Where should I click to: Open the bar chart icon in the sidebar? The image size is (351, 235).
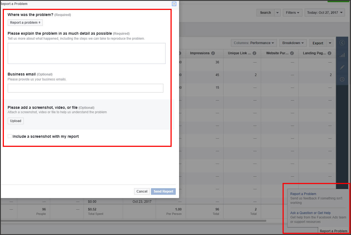tap(342, 55)
